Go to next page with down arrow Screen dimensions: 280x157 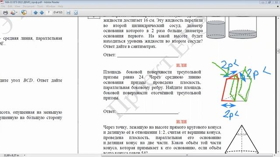tap(42, 13)
